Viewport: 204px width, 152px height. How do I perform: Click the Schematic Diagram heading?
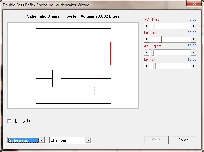[45, 16]
